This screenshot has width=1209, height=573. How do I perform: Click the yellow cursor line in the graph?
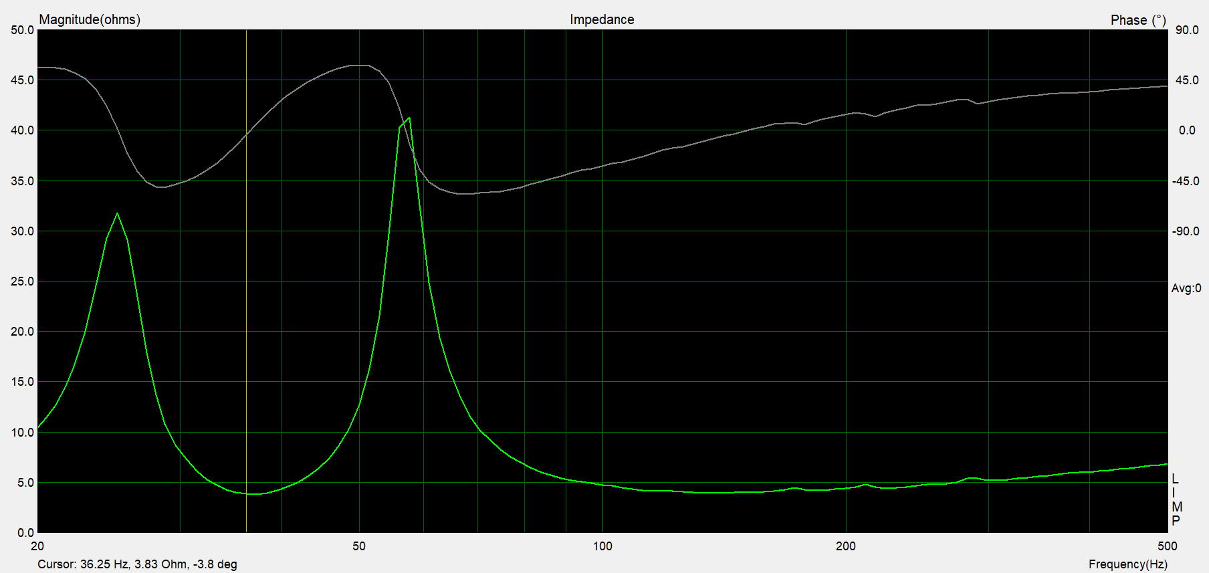[246, 281]
